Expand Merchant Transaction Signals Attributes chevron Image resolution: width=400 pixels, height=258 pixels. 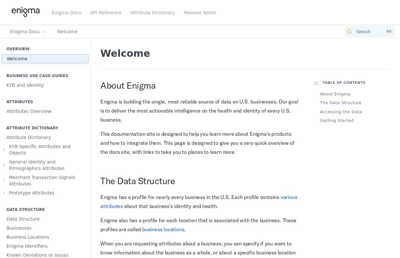tap(4, 181)
